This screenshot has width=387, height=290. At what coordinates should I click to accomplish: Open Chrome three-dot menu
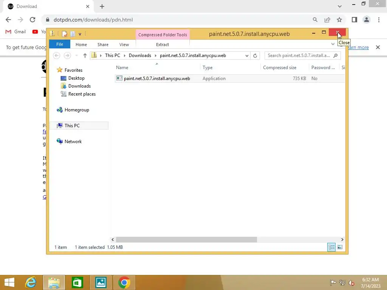(x=379, y=20)
